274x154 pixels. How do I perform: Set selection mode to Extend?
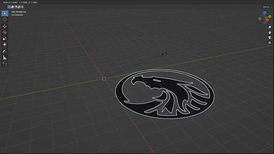(x=12, y=7)
